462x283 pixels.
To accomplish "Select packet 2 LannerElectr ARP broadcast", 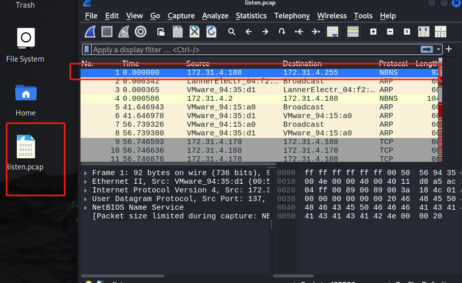I will tap(260, 81).
